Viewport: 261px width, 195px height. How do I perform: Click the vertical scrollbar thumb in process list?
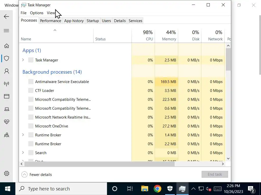pos(228,59)
